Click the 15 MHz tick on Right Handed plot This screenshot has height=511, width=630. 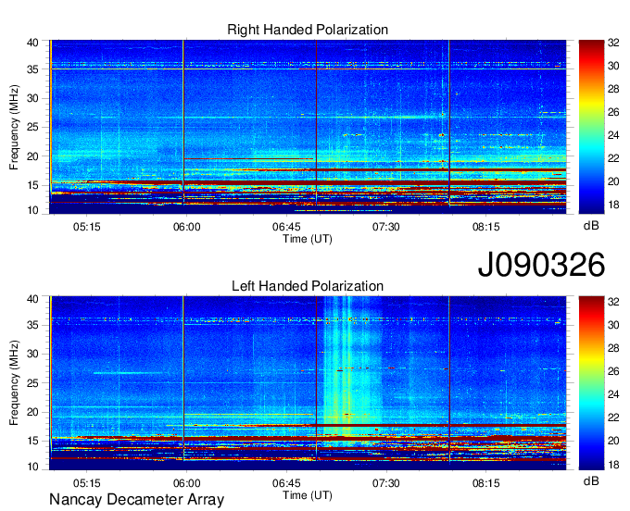pos(32,185)
